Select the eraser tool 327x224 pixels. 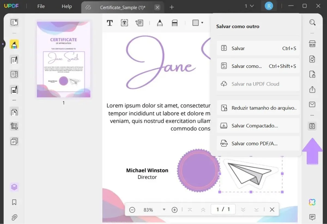pos(175,23)
